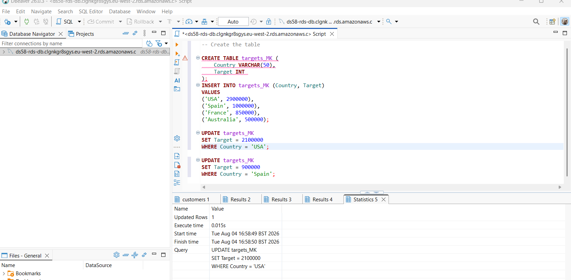Click the warning marker beside CREATE TABLE

[x=185, y=58]
